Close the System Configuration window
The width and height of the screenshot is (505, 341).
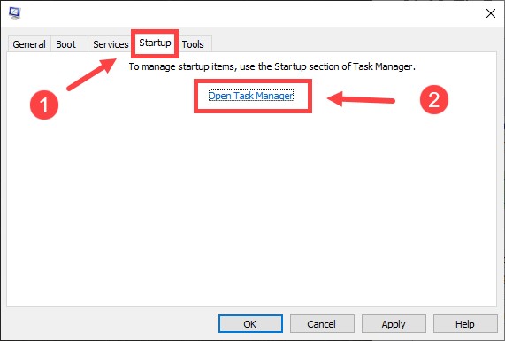[491, 13]
